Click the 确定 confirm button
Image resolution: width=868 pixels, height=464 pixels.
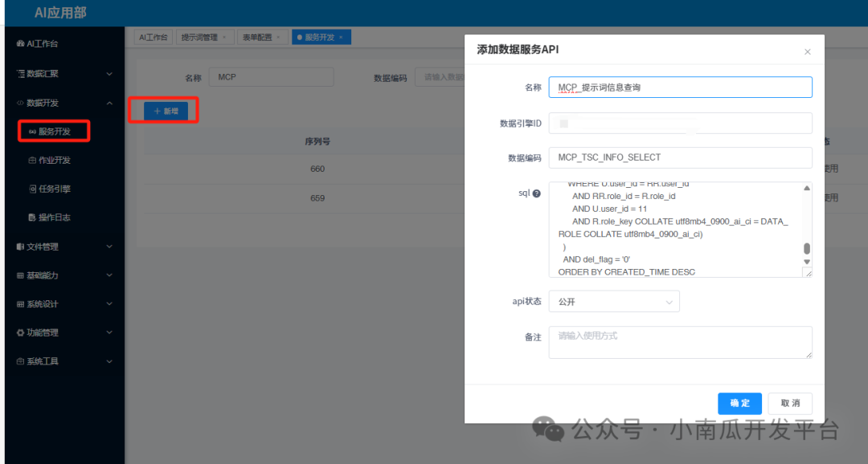click(739, 403)
